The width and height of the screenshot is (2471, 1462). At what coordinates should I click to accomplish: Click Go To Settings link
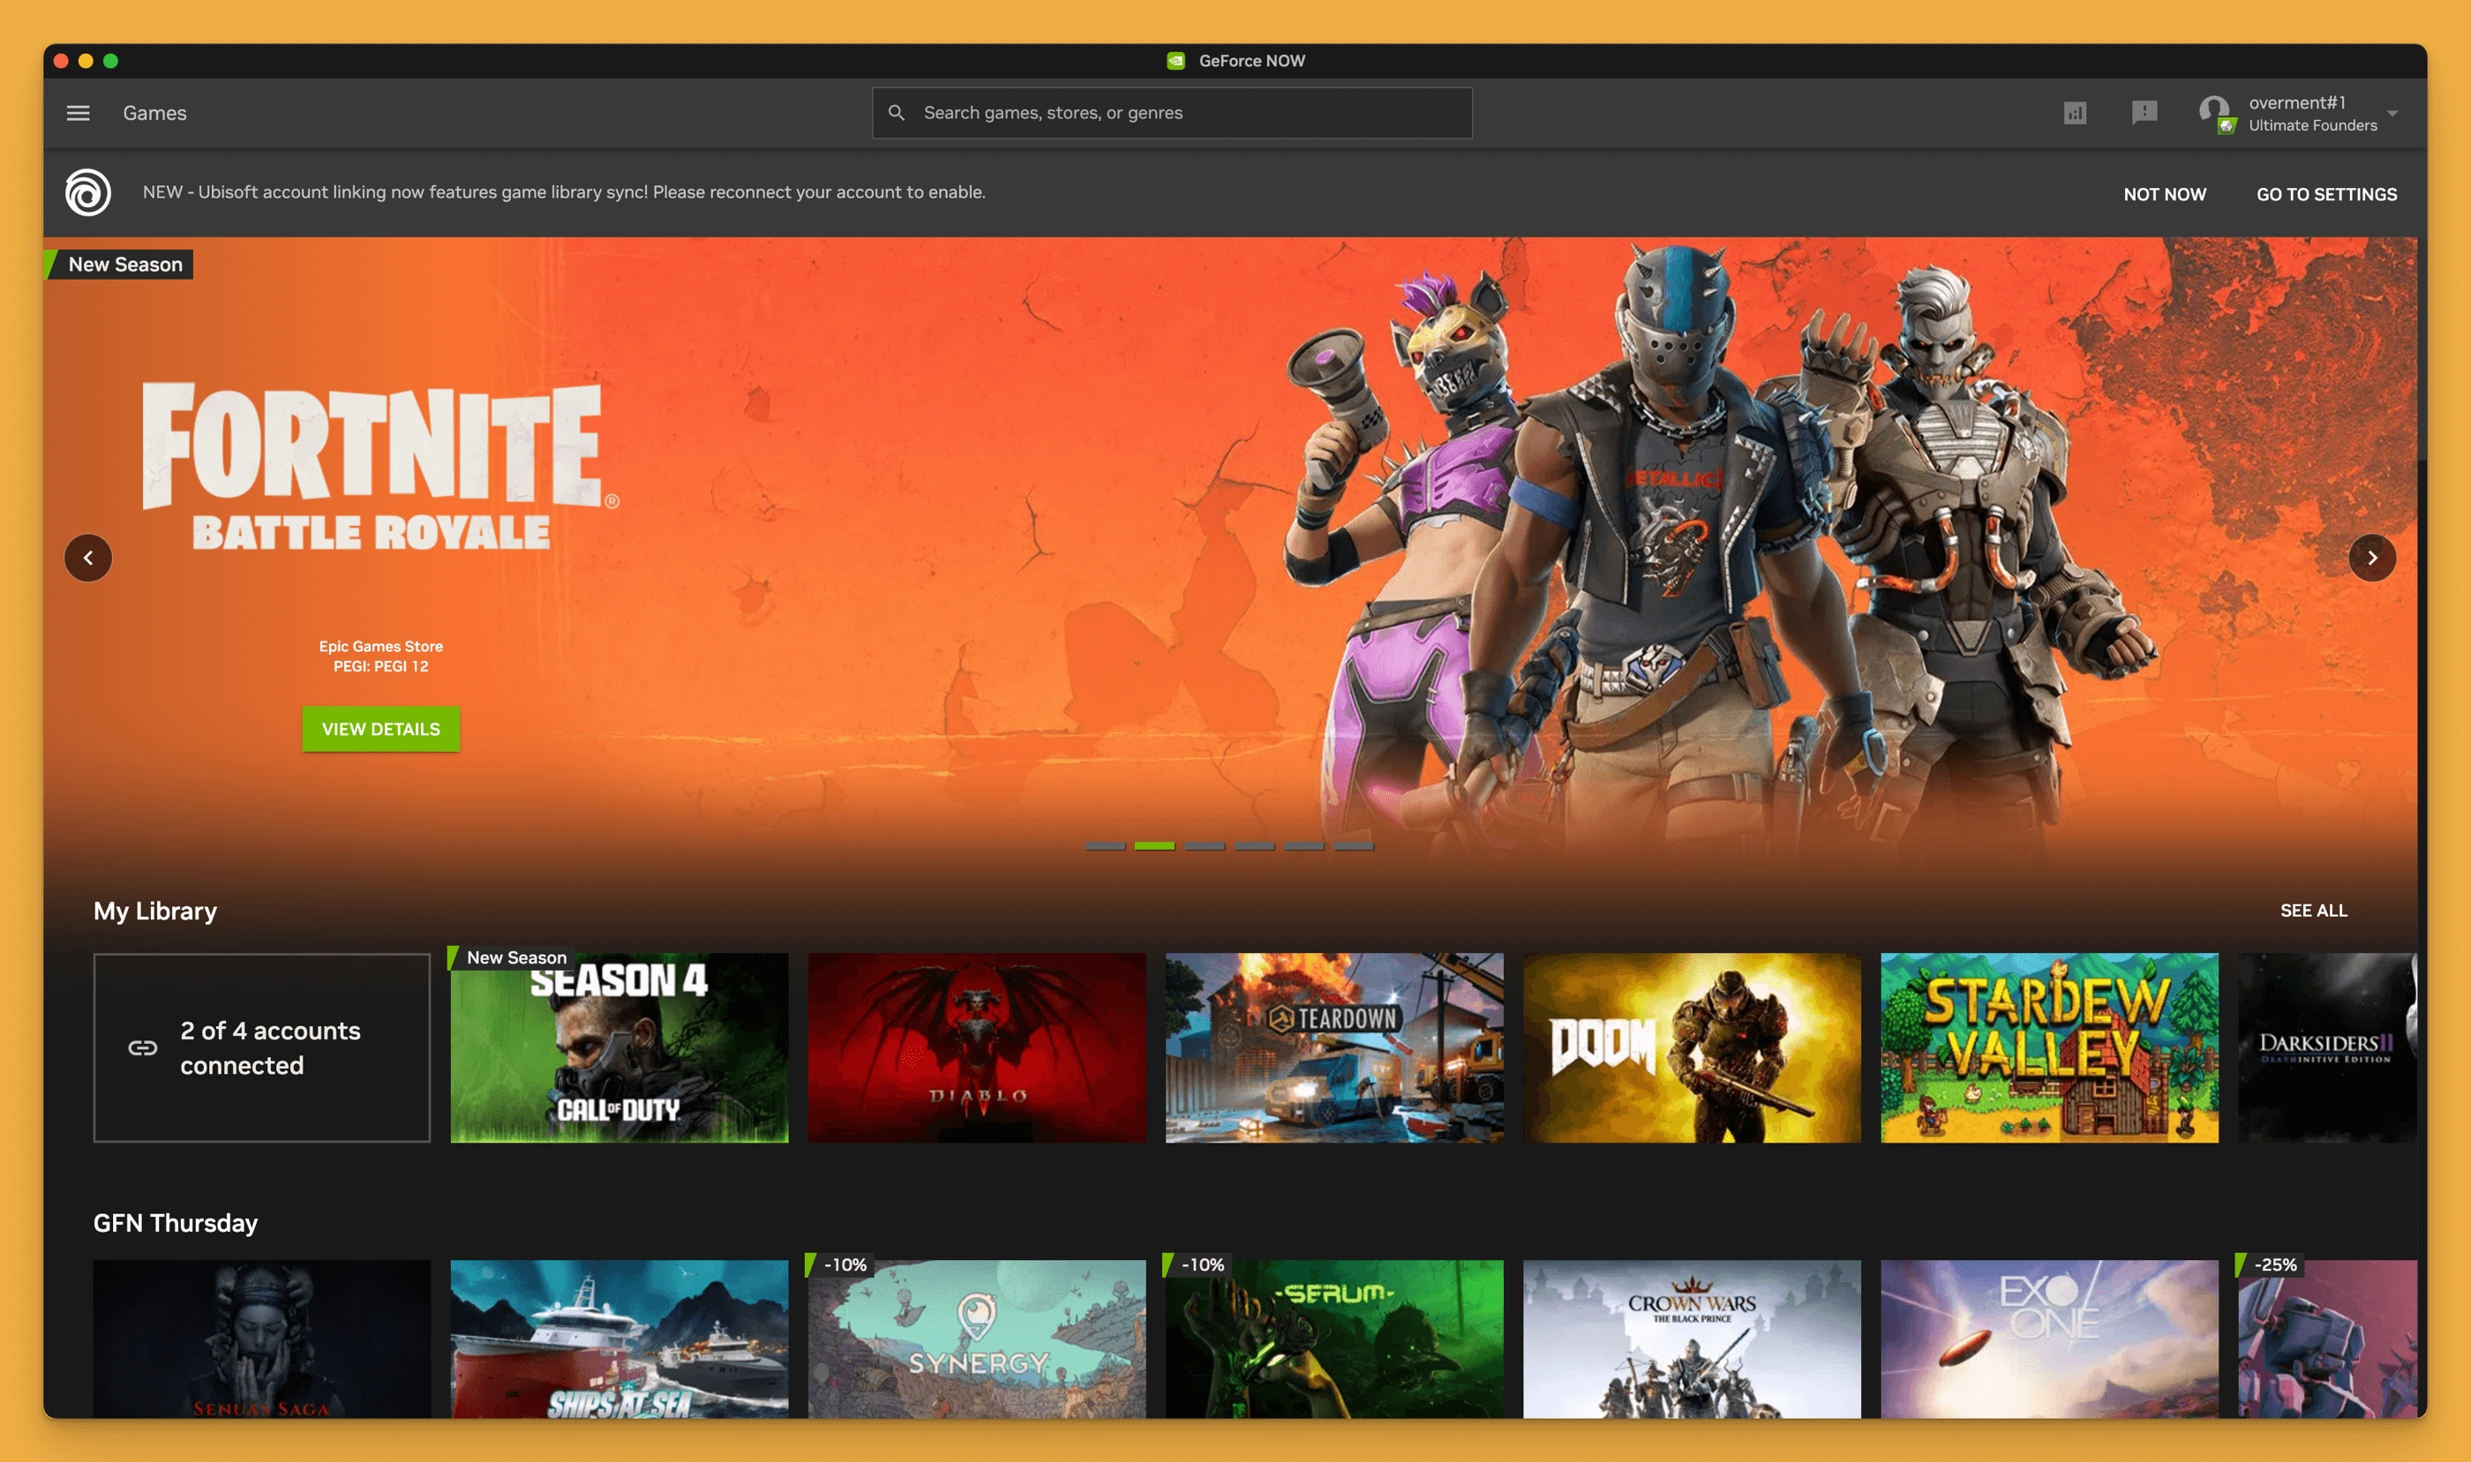coord(2326,194)
